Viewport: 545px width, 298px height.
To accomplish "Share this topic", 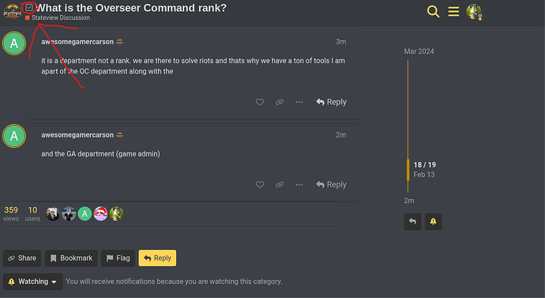I will [x=22, y=258].
